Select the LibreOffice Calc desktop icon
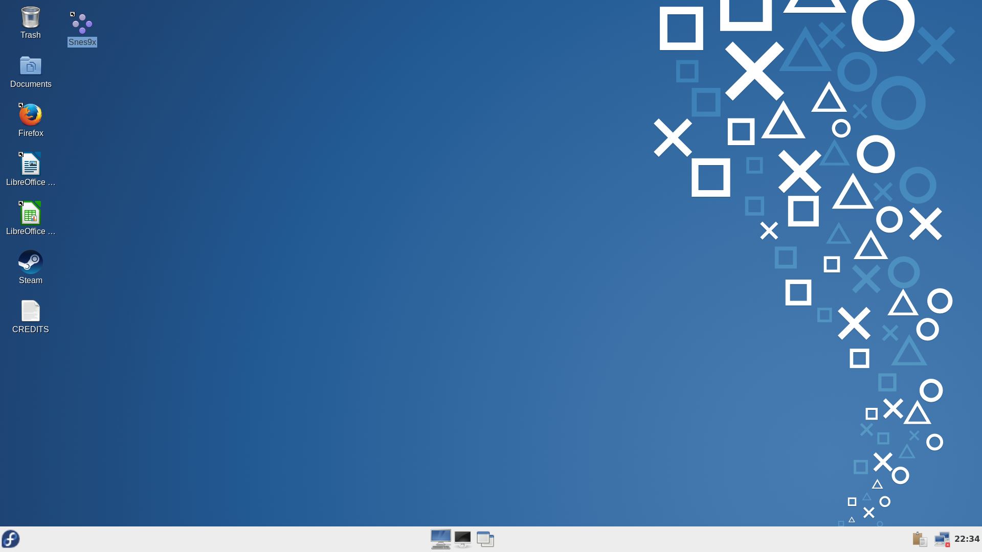This screenshot has width=982, height=552. tap(30, 213)
